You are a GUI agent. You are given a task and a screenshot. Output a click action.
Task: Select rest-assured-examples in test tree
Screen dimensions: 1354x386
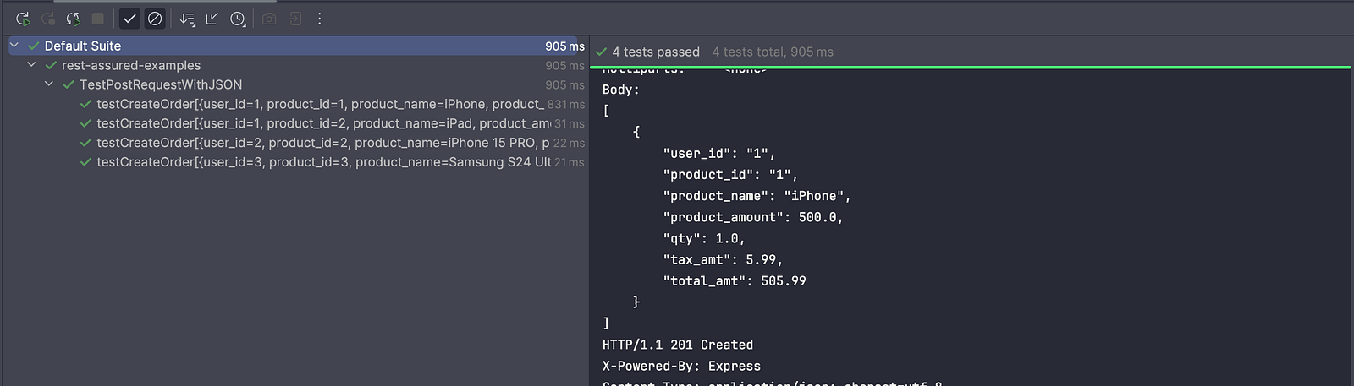(x=131, y=65)
